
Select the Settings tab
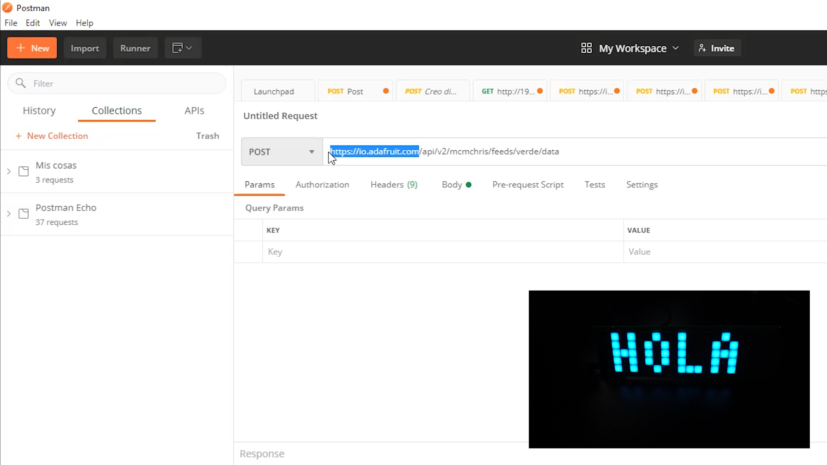click(x=642, y=185)
